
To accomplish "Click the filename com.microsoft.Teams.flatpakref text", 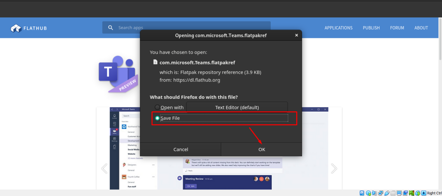I will coord(197,63).
